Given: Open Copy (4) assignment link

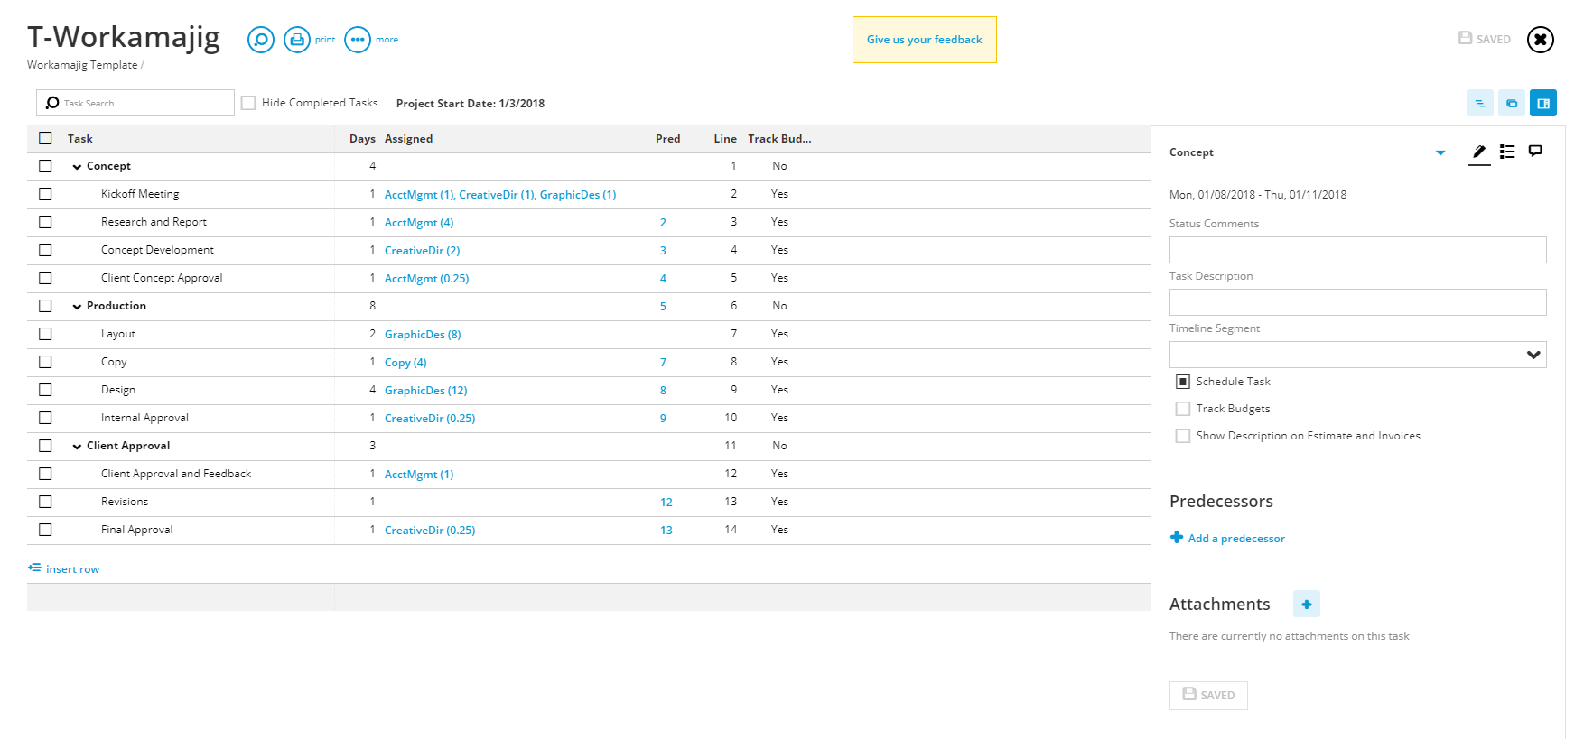Looking at the screenshot, I should [405, 363].
